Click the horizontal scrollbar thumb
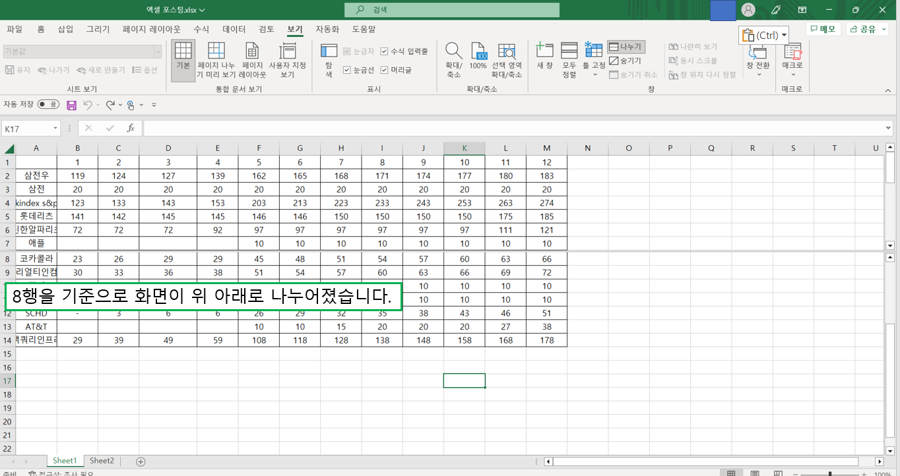Screen dimensions: 900x476 pyautogui.click(x=706, y=461)
